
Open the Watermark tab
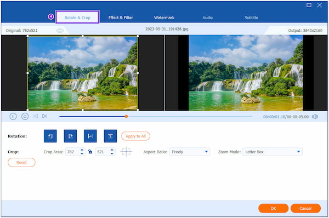click(x=164, y=18)
